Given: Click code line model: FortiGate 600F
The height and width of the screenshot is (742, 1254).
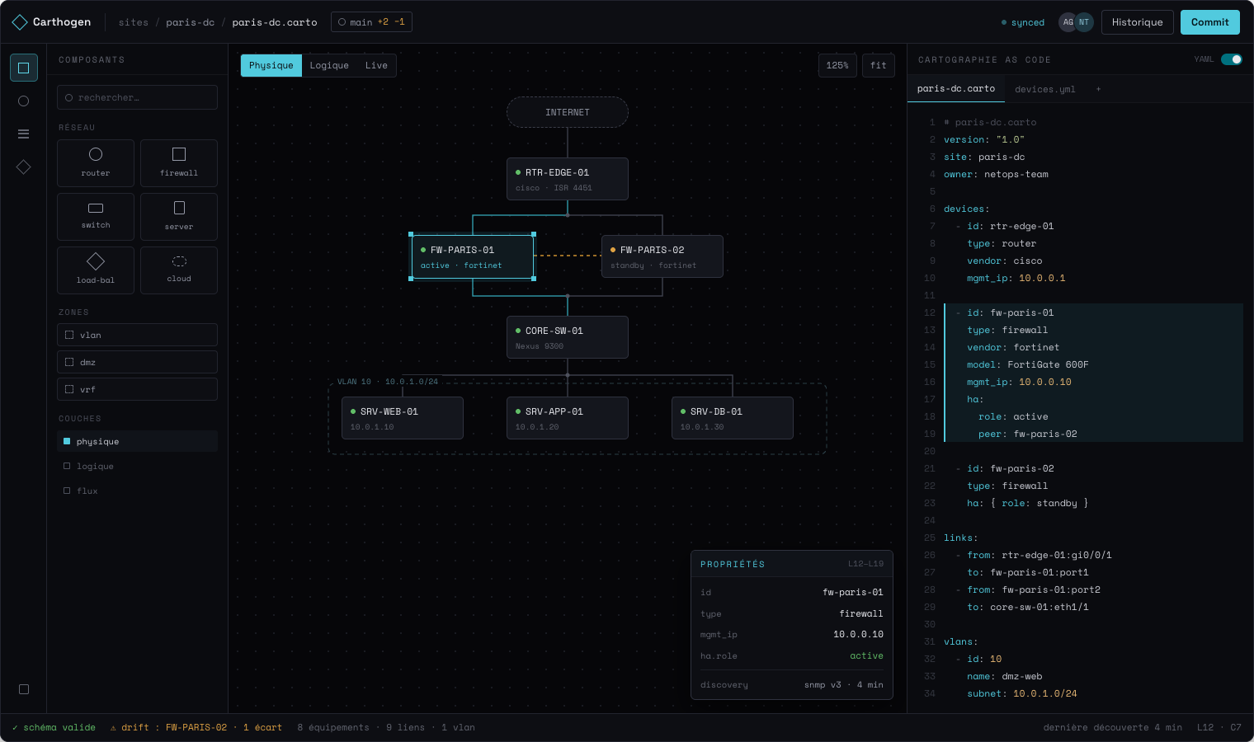Looking at the screenshot, I should tap(1028, 364).
